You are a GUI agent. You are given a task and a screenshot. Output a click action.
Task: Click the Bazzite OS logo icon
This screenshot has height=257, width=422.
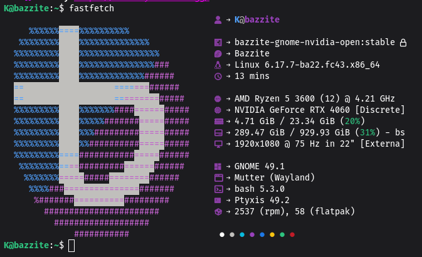(x=218, y=54)
